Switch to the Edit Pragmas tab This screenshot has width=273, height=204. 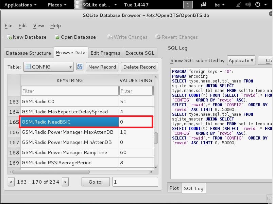pyautogui.click(x=105, y=53)
